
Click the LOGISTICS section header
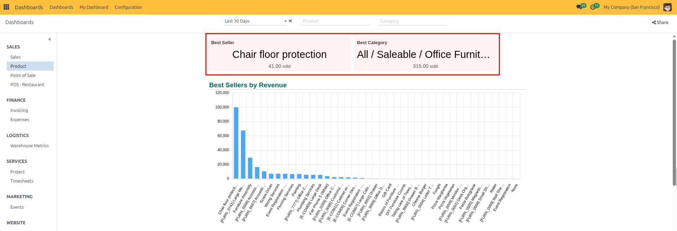point(18,135)
